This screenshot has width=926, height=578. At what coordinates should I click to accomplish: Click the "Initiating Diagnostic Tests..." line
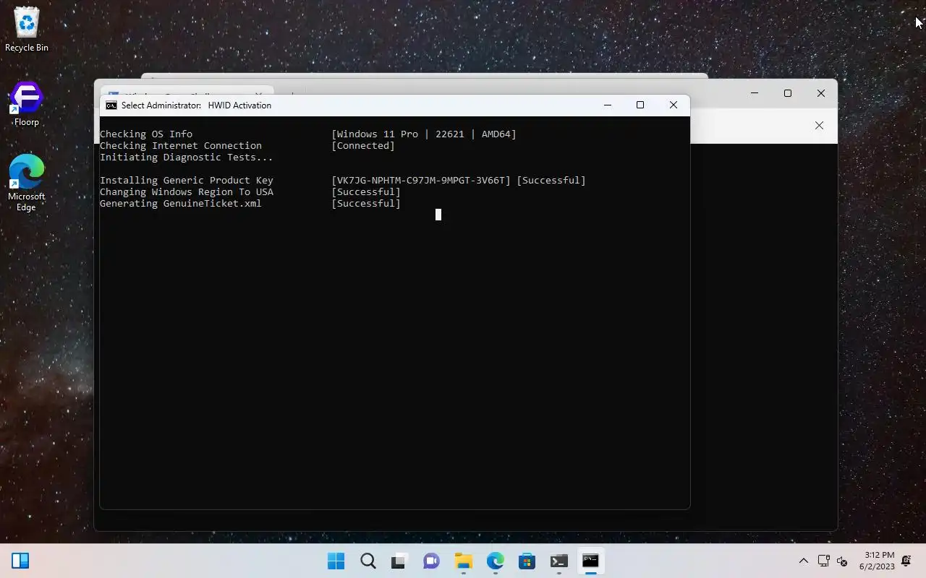[x=187, y=158]
